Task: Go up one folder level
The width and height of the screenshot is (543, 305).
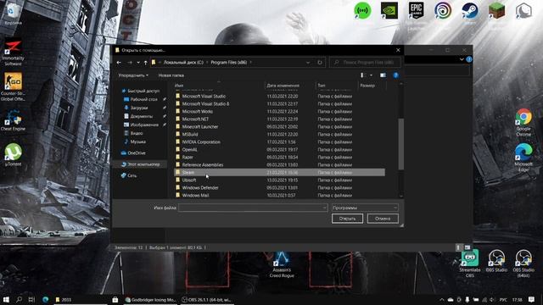Action: (145, 63)
